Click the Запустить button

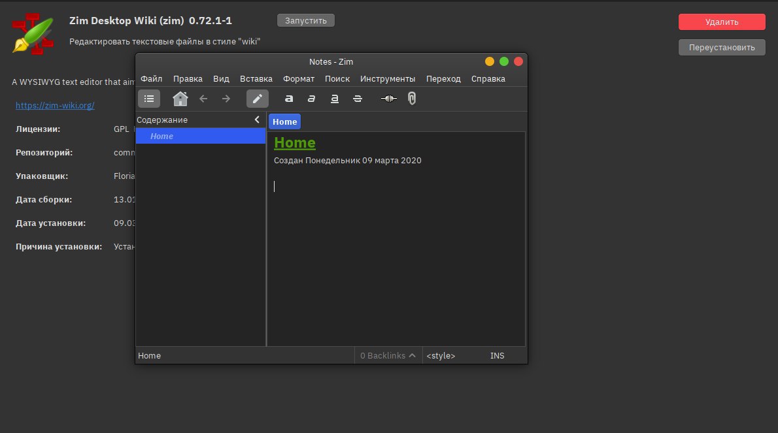pyautogui.click(x=306, y=20)
